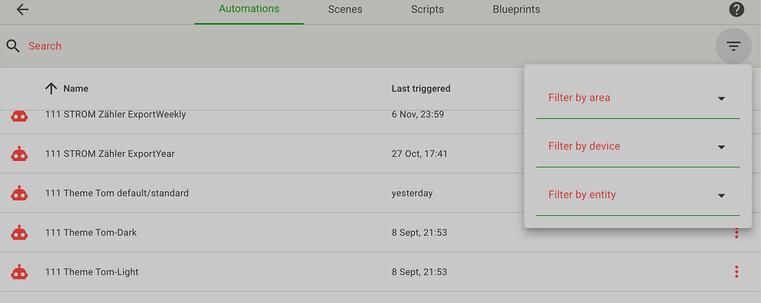Toggle sort direction arrow beside Name

[x=51, y=89]
